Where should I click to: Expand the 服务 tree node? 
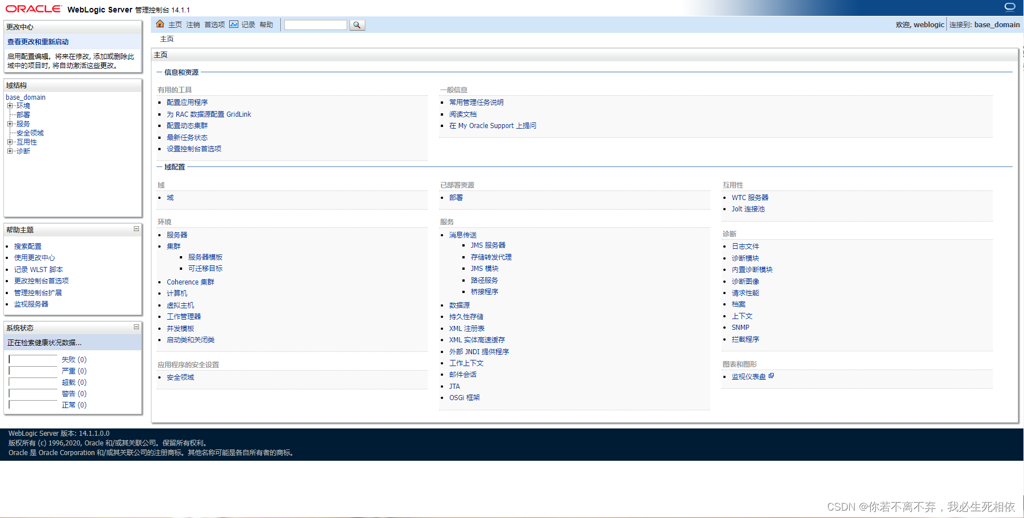pos(10,124)
